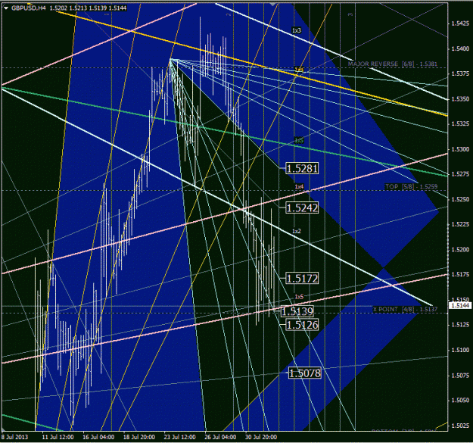Select the green 1x5 angle label
The image size is (473, 443).
[299, 140]
